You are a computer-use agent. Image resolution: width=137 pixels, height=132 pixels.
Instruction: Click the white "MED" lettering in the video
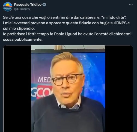click(44, 80)
